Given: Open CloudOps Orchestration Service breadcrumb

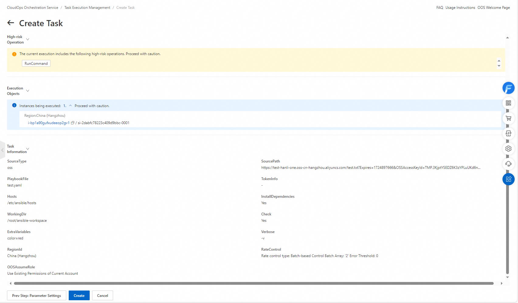Looking at the screenshot, I should pos(33,8).
